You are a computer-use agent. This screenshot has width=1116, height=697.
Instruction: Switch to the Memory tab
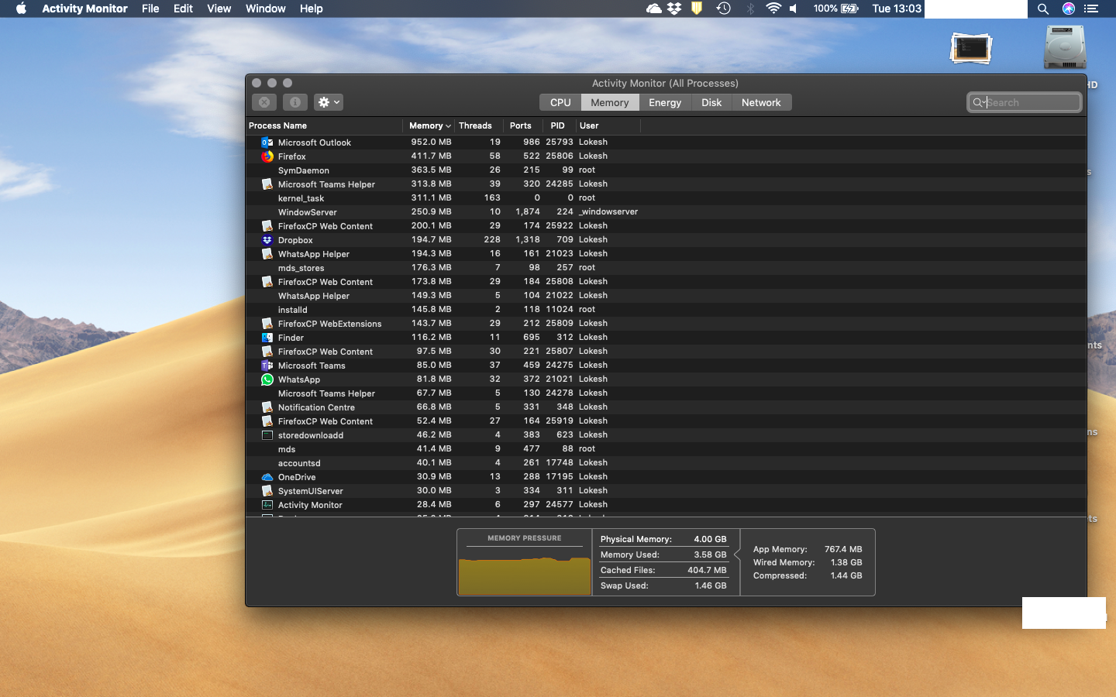[610, 102]
